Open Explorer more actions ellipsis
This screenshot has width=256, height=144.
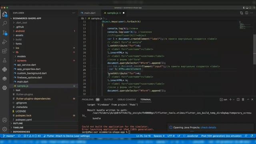click(74, 13)
